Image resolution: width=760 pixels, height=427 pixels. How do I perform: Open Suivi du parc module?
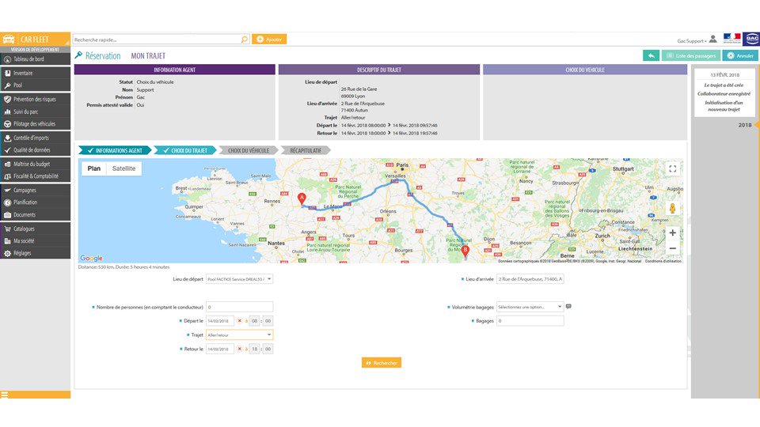point(35,111)
